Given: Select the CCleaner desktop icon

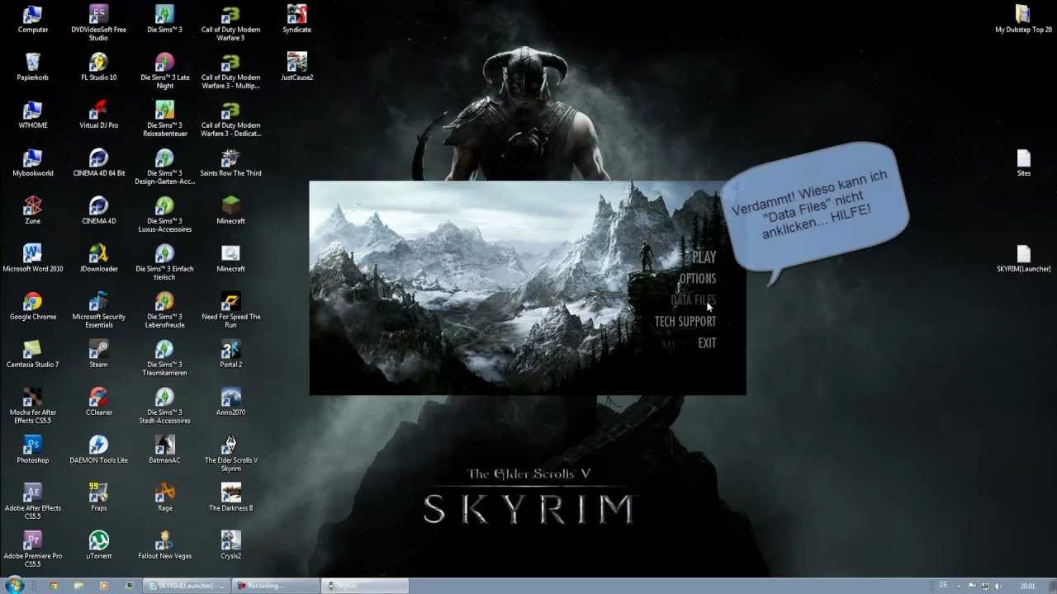Looking at the screenshot, I should pyautogui.click(x=99, y=403).
